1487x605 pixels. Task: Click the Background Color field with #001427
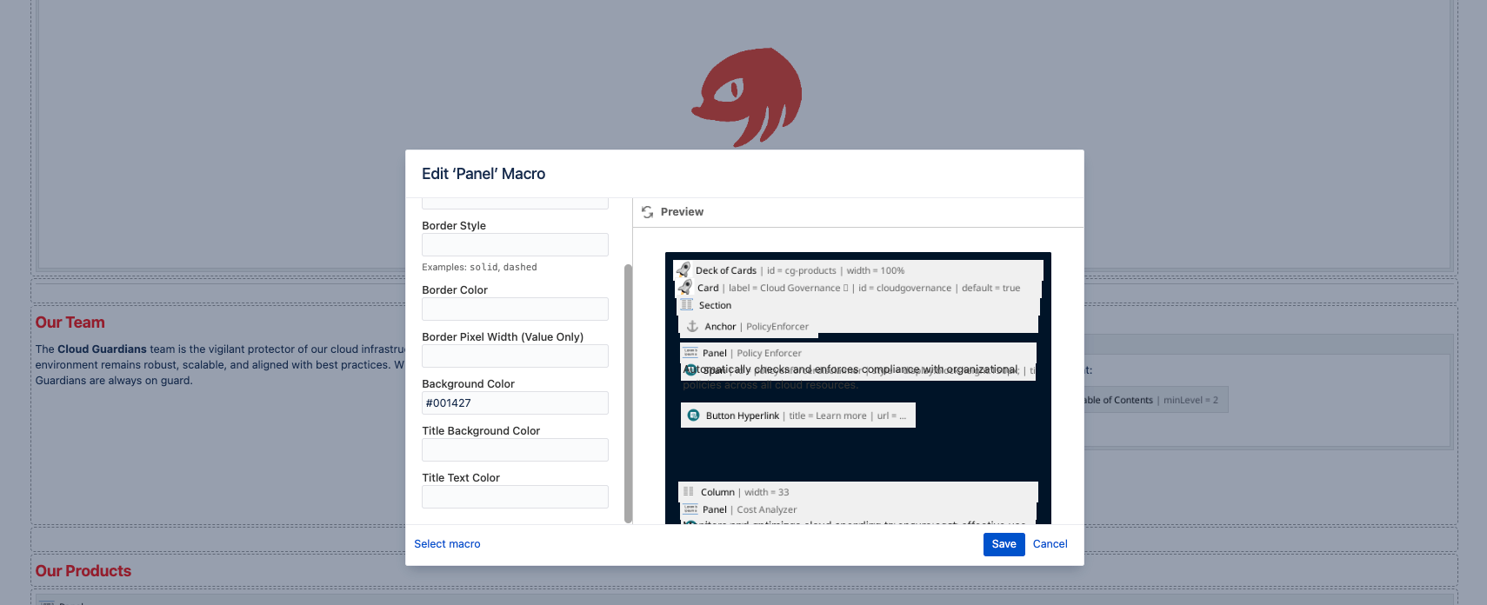[515, 402]
